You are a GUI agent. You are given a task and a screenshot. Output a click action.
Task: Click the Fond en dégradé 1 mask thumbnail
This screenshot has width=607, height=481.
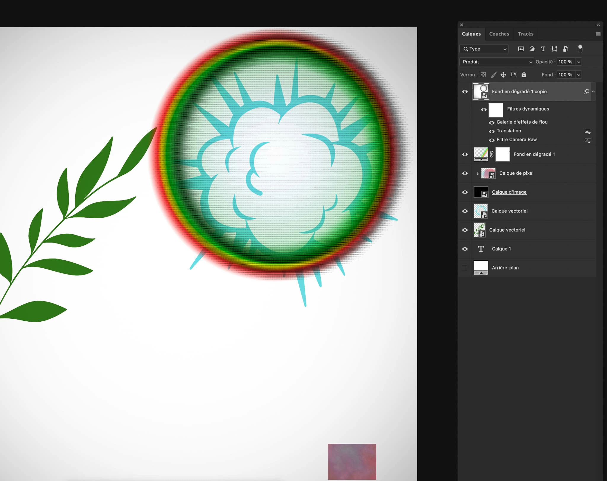pyautogui.click(x=503, y=154)
